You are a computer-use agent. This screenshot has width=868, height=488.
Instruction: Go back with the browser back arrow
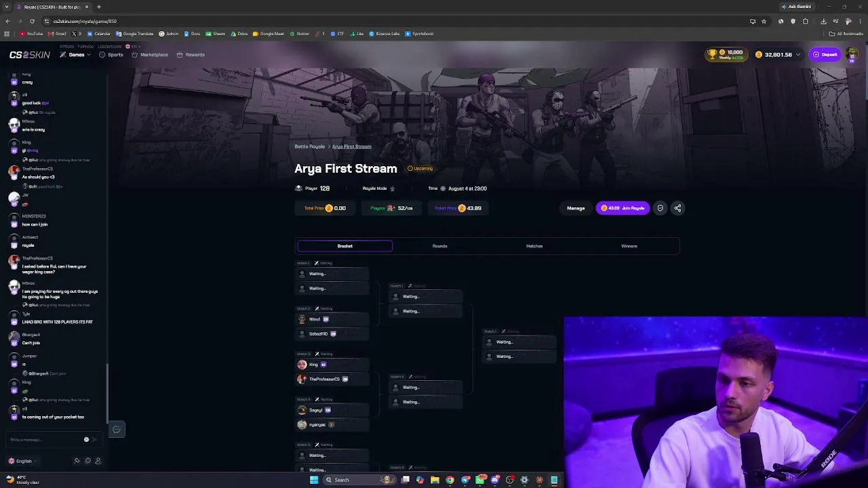click(x=8, y=21)
